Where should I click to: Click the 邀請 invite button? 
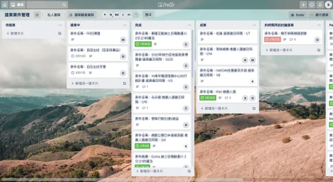(x=148, y=15)
